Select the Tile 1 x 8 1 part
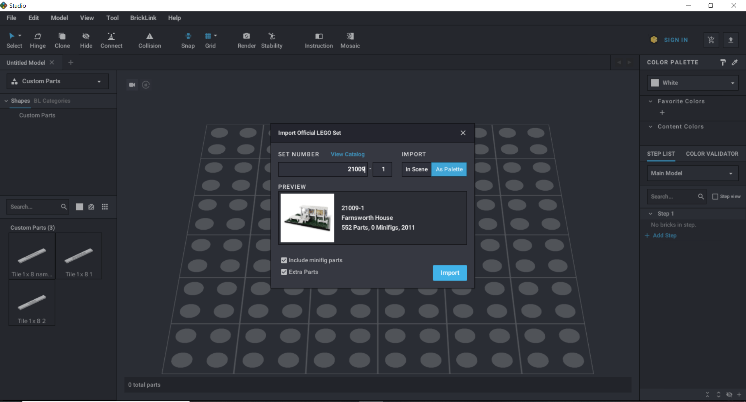Screen dimensions: 746x402 79,256
